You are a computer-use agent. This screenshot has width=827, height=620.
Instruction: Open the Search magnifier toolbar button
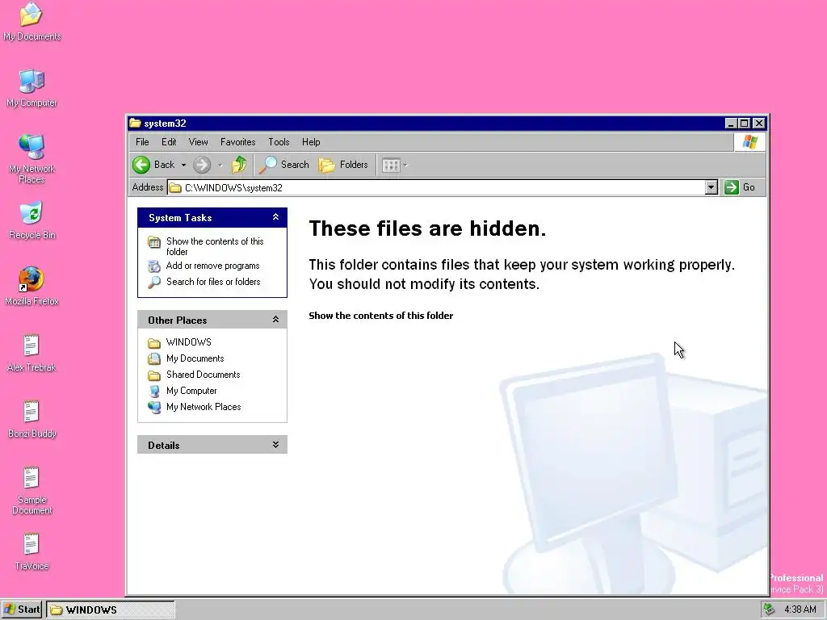(283, 165)
